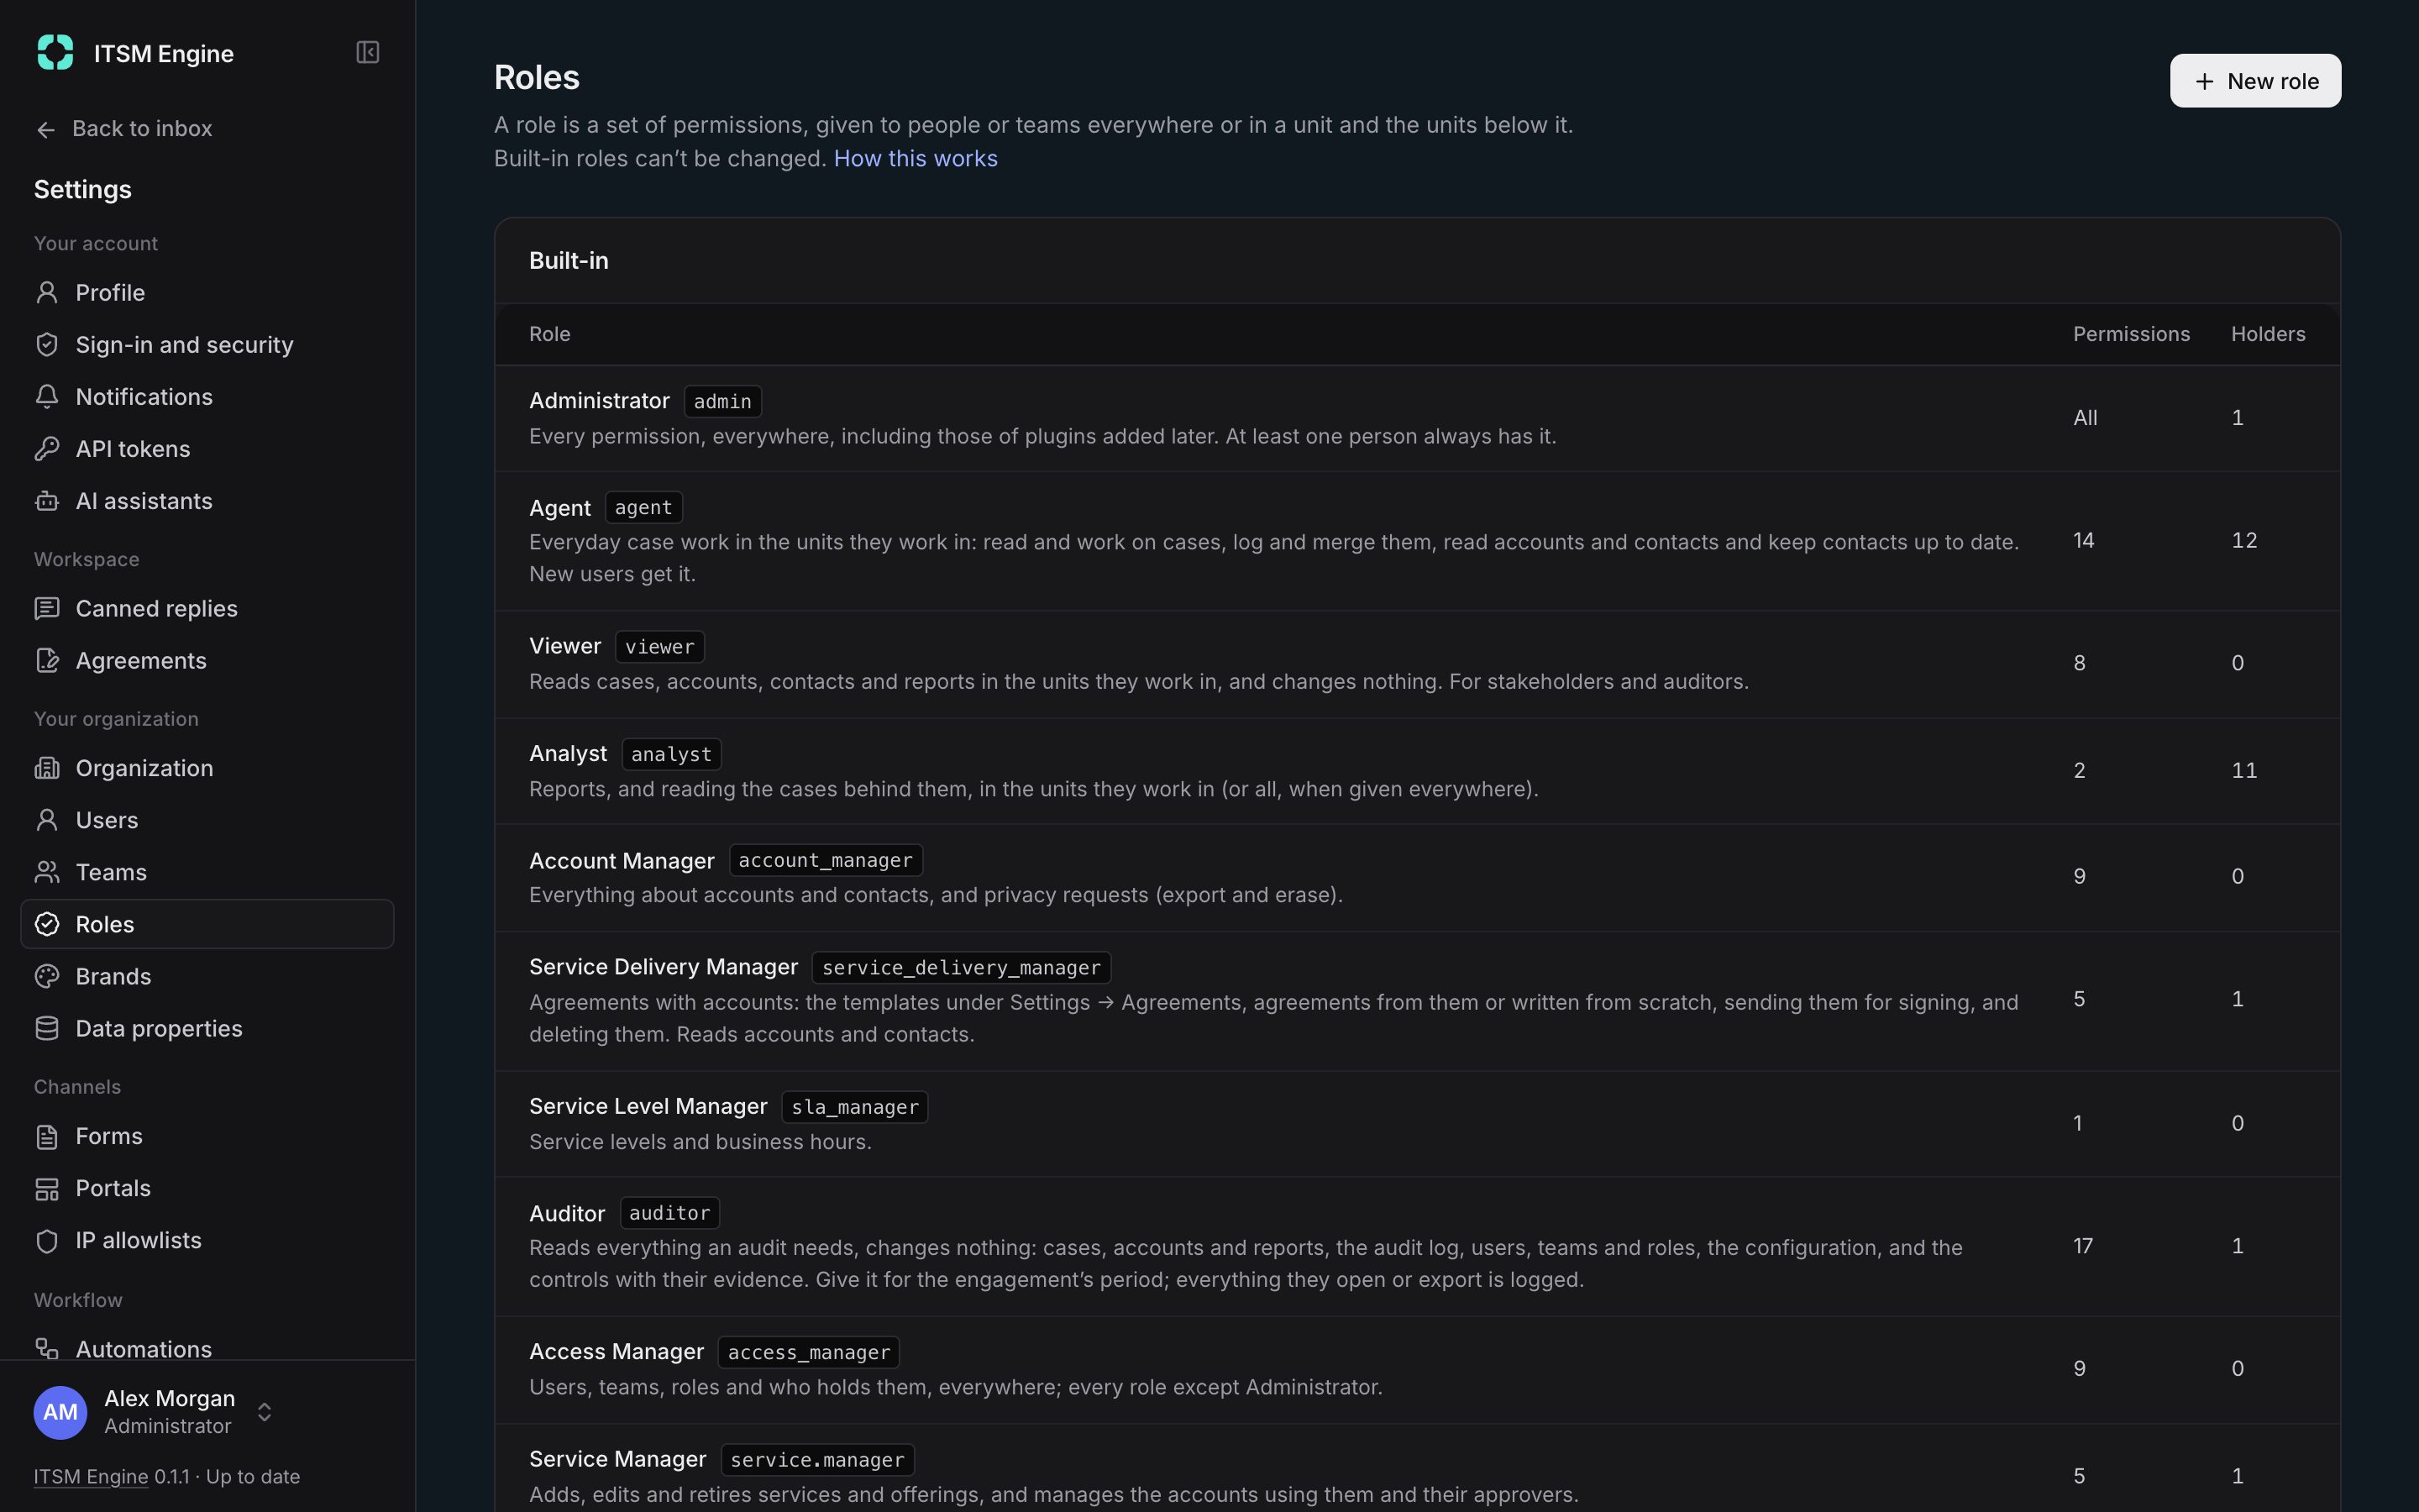
Task: Create a New role
Action: coord(2255,81)
